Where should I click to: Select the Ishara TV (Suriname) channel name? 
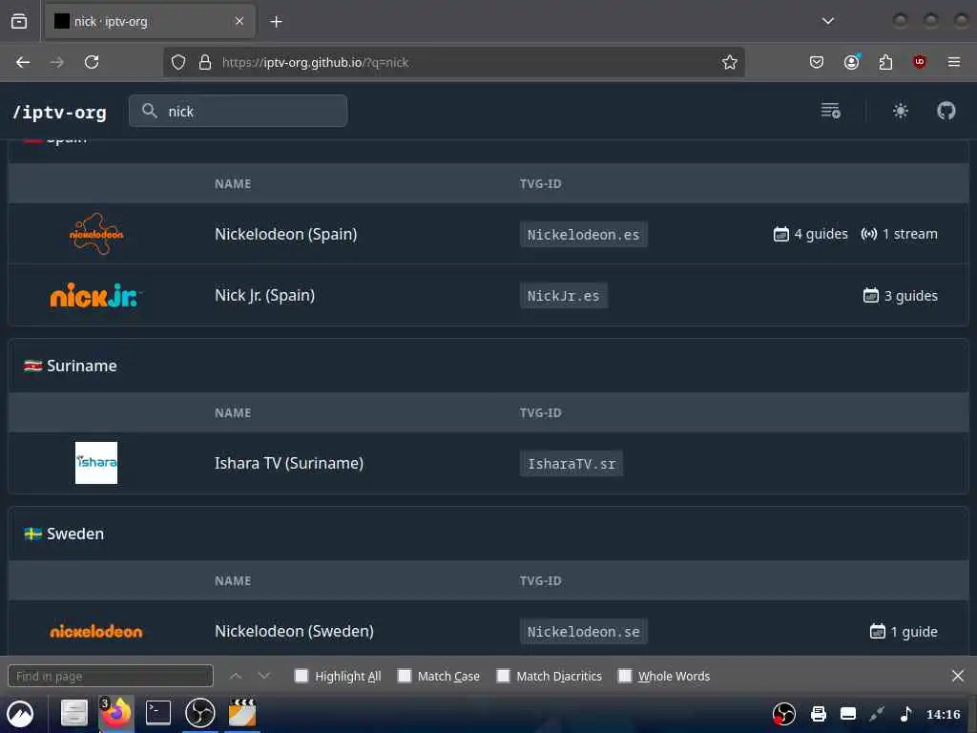coord(289,463)
